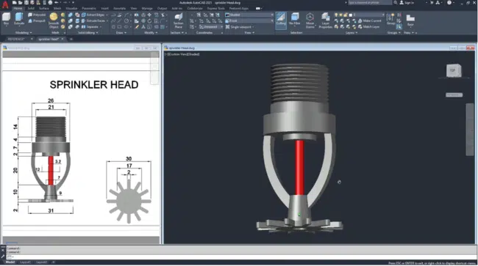Switch to the Visualize ribbon tab
Screen dimensions: 478x266
point(71,9)
